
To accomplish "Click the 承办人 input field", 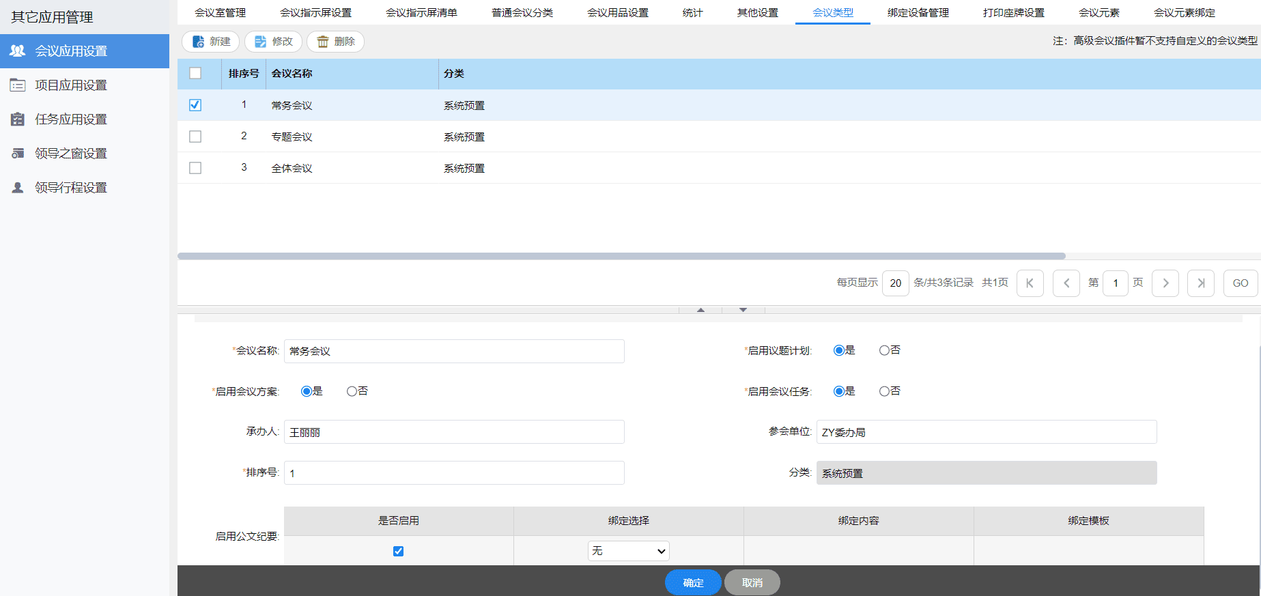I will 454,431.
